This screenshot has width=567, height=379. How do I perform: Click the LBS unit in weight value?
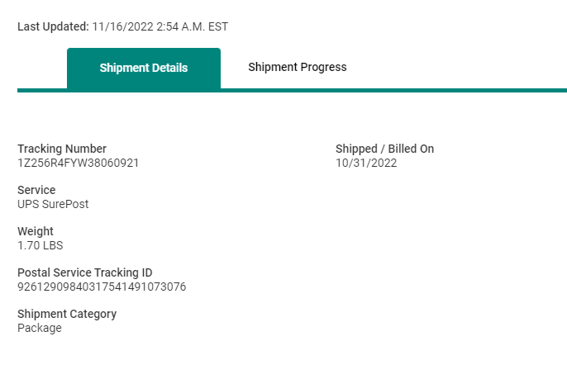52,245
